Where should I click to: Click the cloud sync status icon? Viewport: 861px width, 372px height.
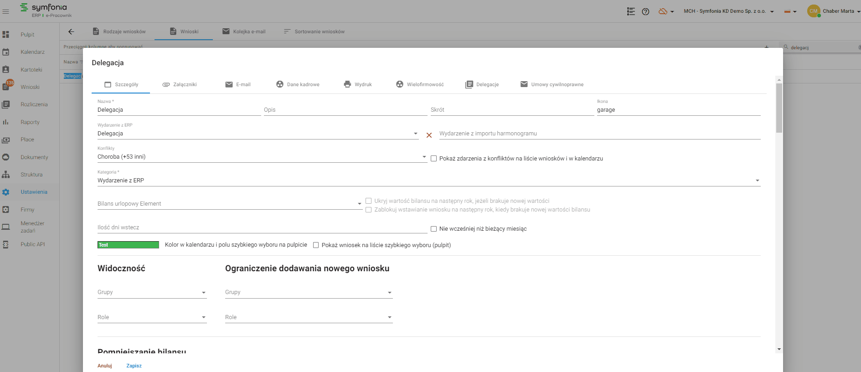coord(663,11)
